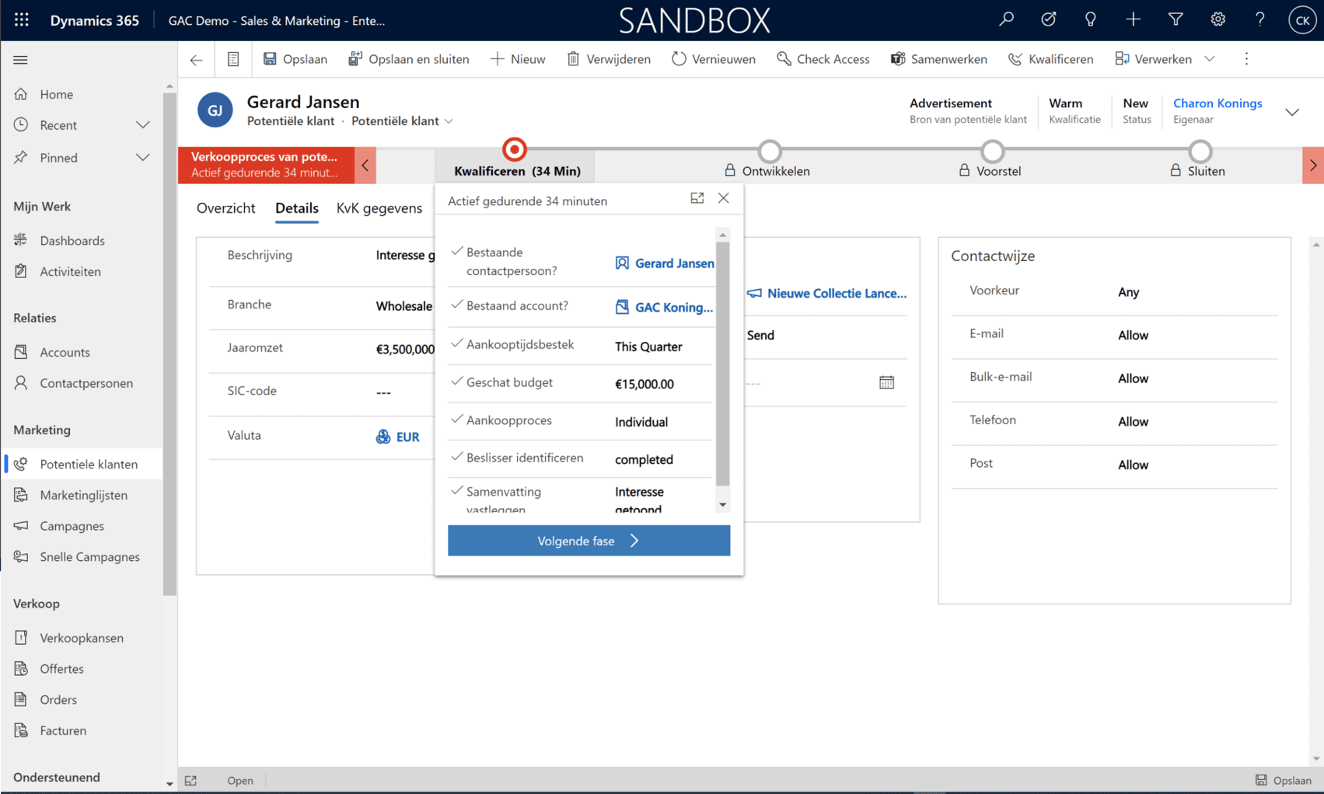
Task: Open the Charon Konings owner link
Action: (x=1217, y=103)
